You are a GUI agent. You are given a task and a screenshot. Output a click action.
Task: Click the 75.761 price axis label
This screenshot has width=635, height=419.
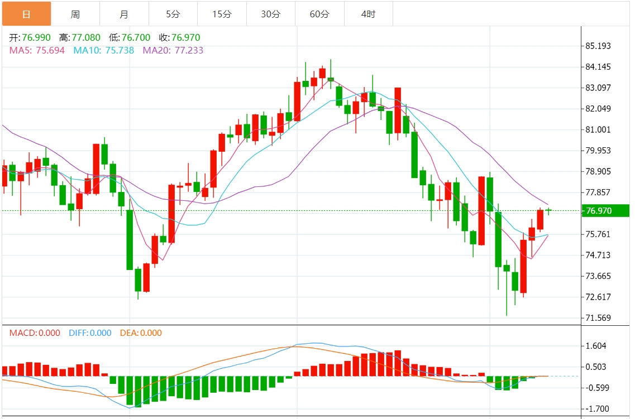pyautogui.click(x=598, y=234)
